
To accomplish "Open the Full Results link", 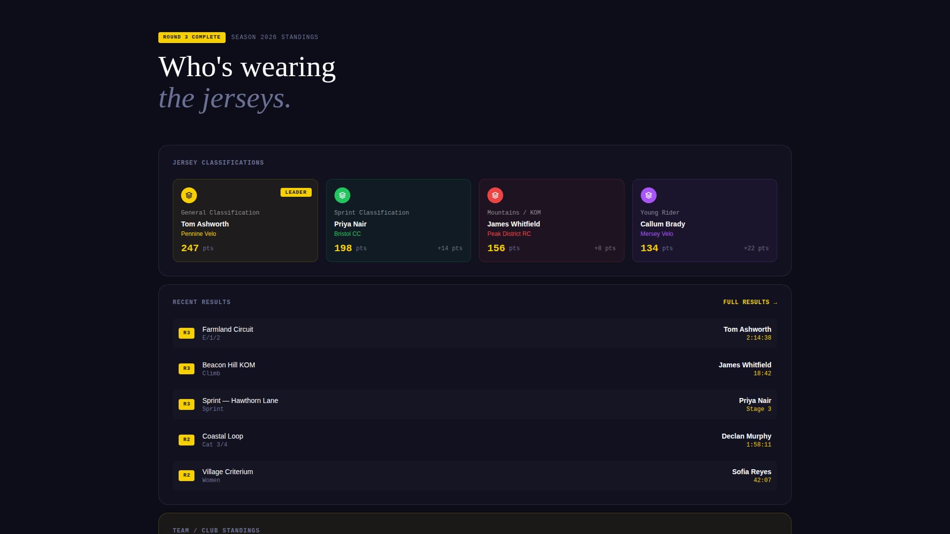I will tap(750, 302).
